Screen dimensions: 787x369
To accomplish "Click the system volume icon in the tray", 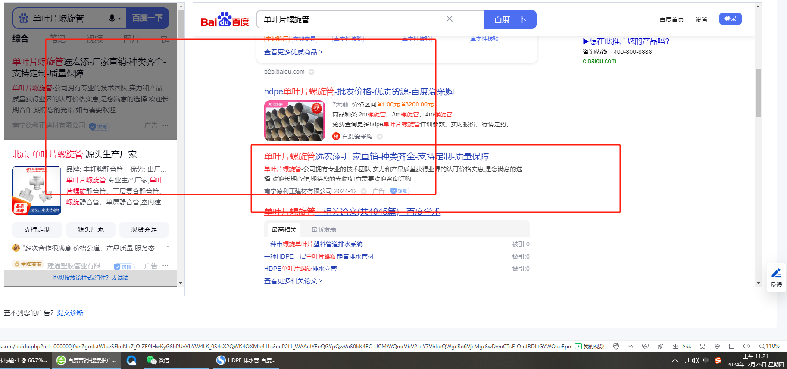I will point(696,360).
